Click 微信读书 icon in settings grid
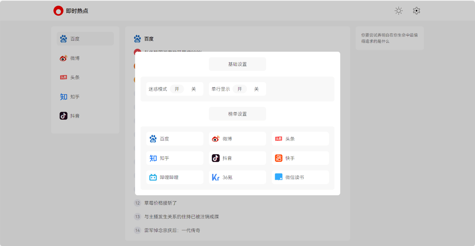 pos(278,177)
